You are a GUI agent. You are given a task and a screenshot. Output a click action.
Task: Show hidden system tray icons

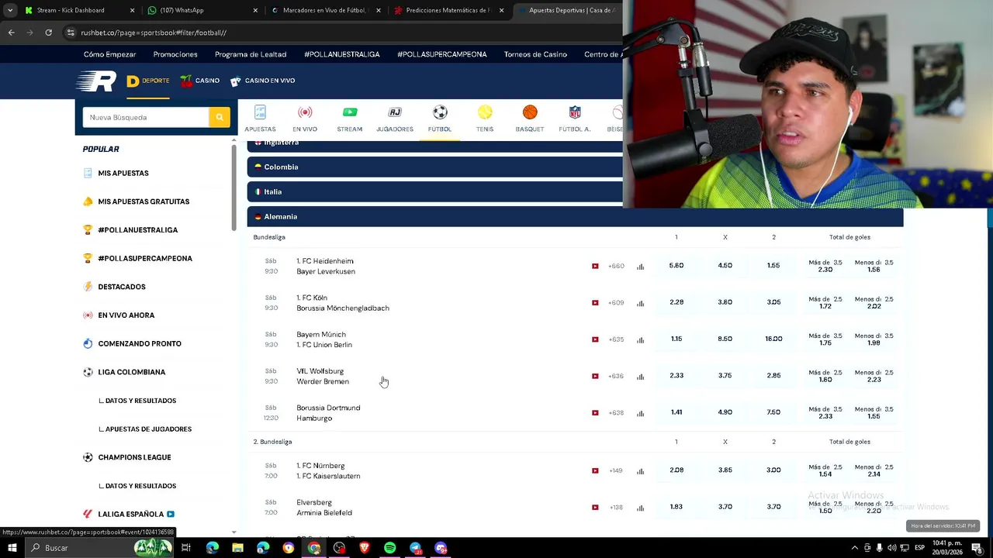tap(855, 548)
